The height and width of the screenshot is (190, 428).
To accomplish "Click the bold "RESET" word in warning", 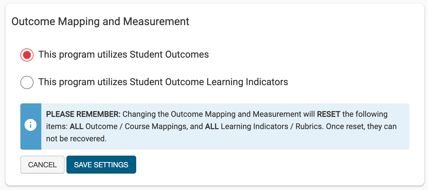I will [329, 114].
